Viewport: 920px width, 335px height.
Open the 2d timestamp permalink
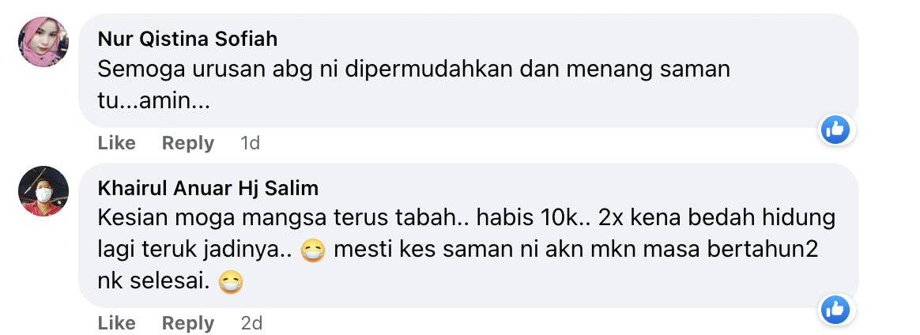pos(251,322)
